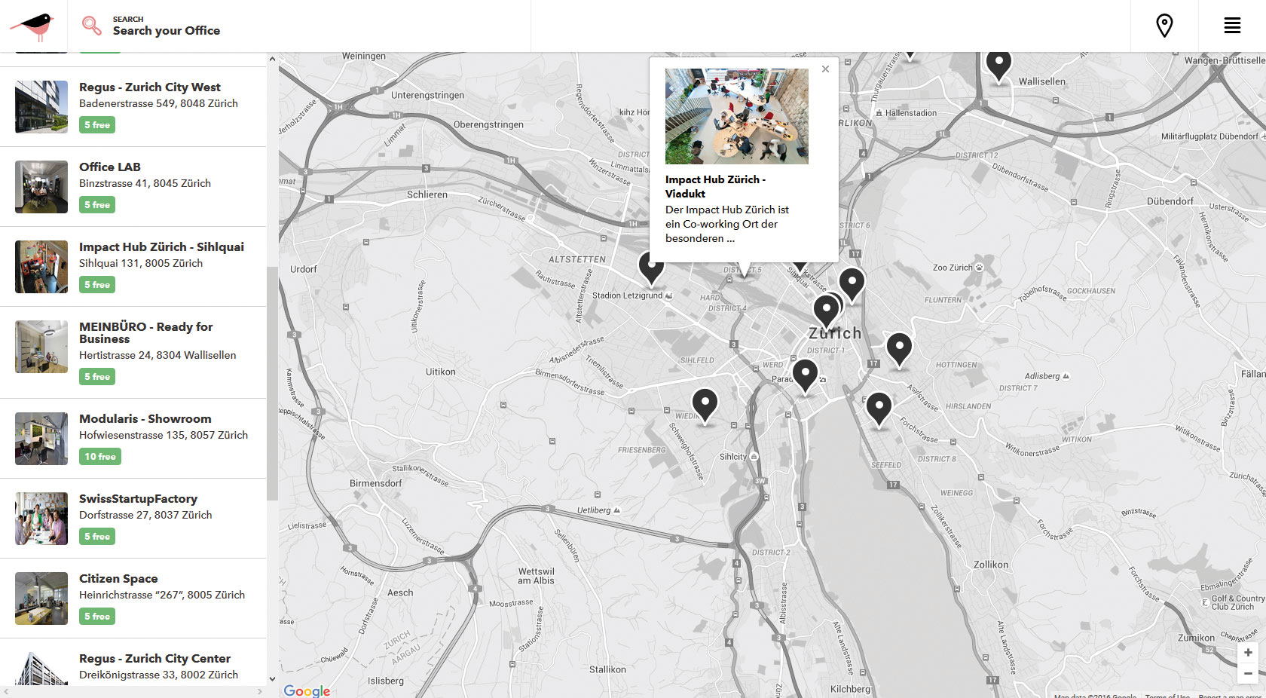Open the Office LAB listing
This screenshot has width=1266, height=698.
(x=133, y=186)
